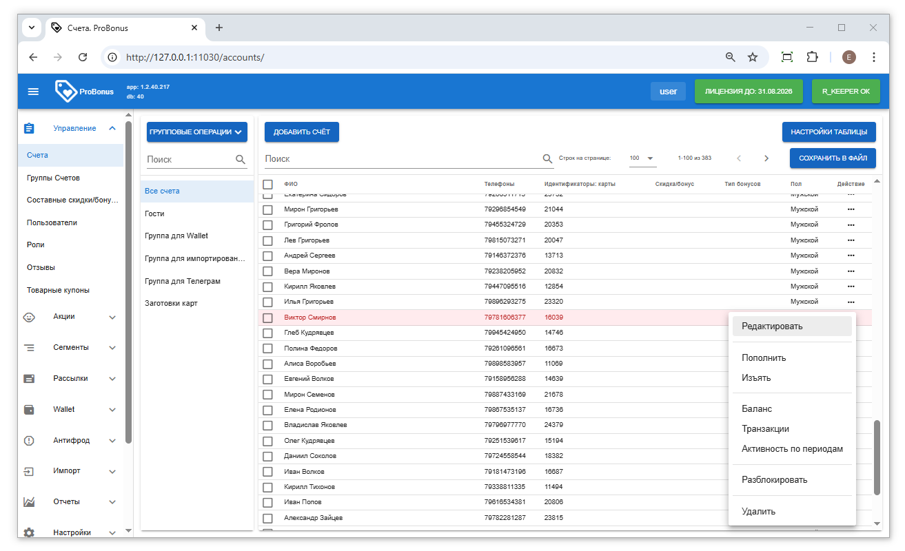Open actions menu for Вера Миронов
This screenshot has width=905, height=551.
851,271
